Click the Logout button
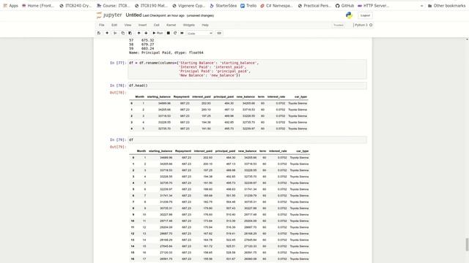Screen dimensions: 469x263 (365, 15)
